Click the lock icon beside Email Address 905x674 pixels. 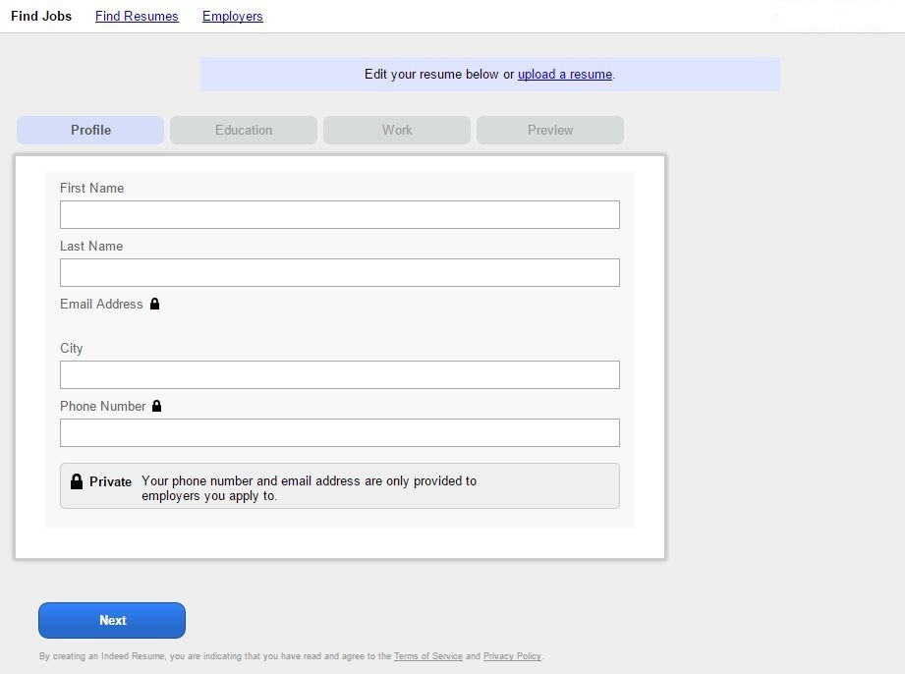coord(154,304)
